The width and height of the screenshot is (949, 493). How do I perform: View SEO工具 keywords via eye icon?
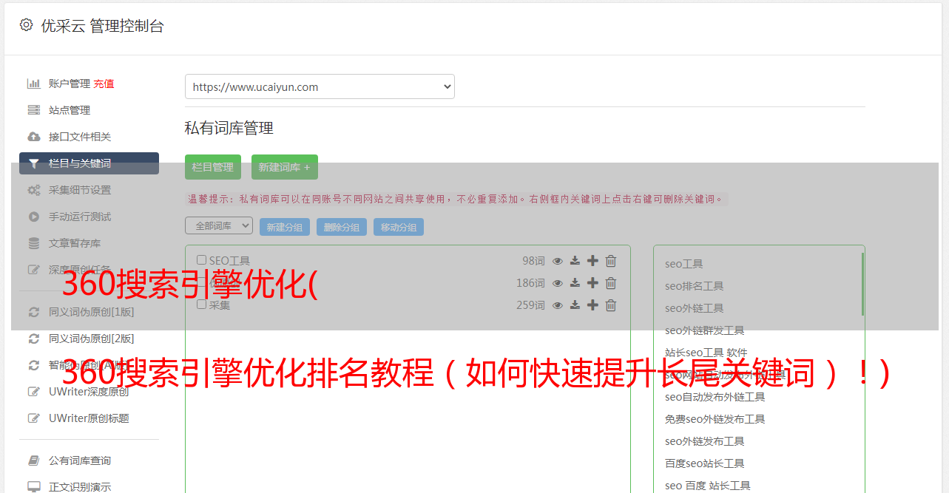pos(558,261)
